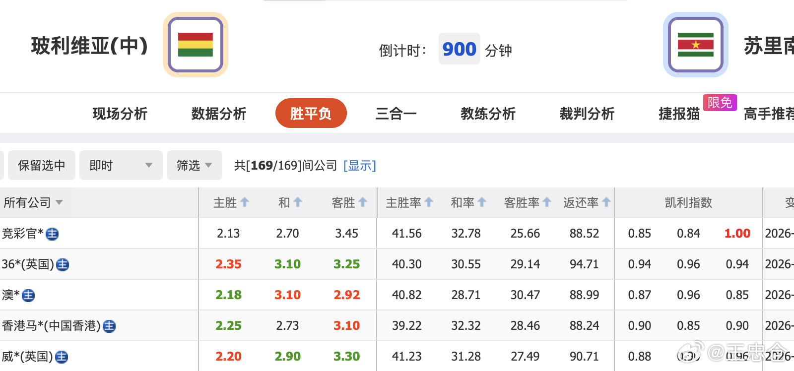The width and height of the screenshot is (794, 371).
Task: Click the 威*(英国) company name
Action: [x=27, y=357]
